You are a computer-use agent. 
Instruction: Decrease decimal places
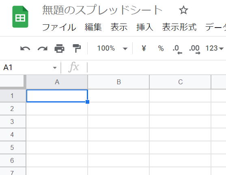tap(177, 49)
